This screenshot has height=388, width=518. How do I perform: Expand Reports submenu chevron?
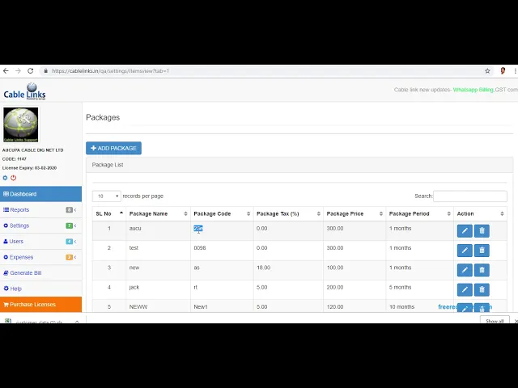75,210
